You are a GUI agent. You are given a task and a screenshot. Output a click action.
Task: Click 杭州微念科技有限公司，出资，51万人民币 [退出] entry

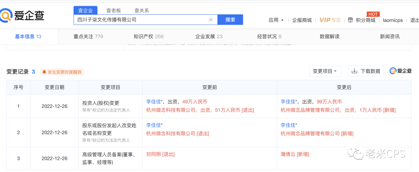(200, 110)
